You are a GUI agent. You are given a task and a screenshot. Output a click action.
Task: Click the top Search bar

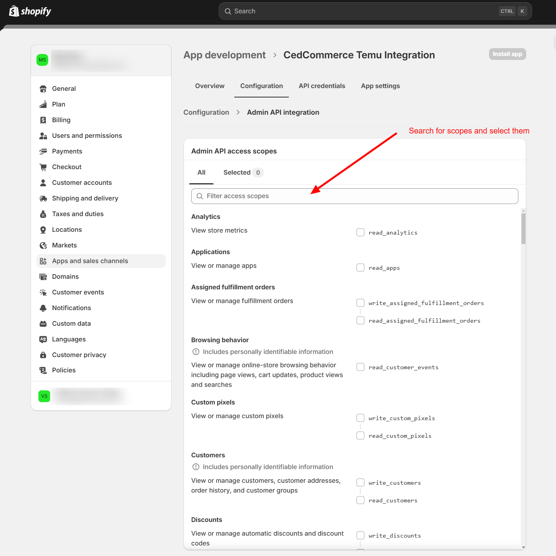coord(375,11)
